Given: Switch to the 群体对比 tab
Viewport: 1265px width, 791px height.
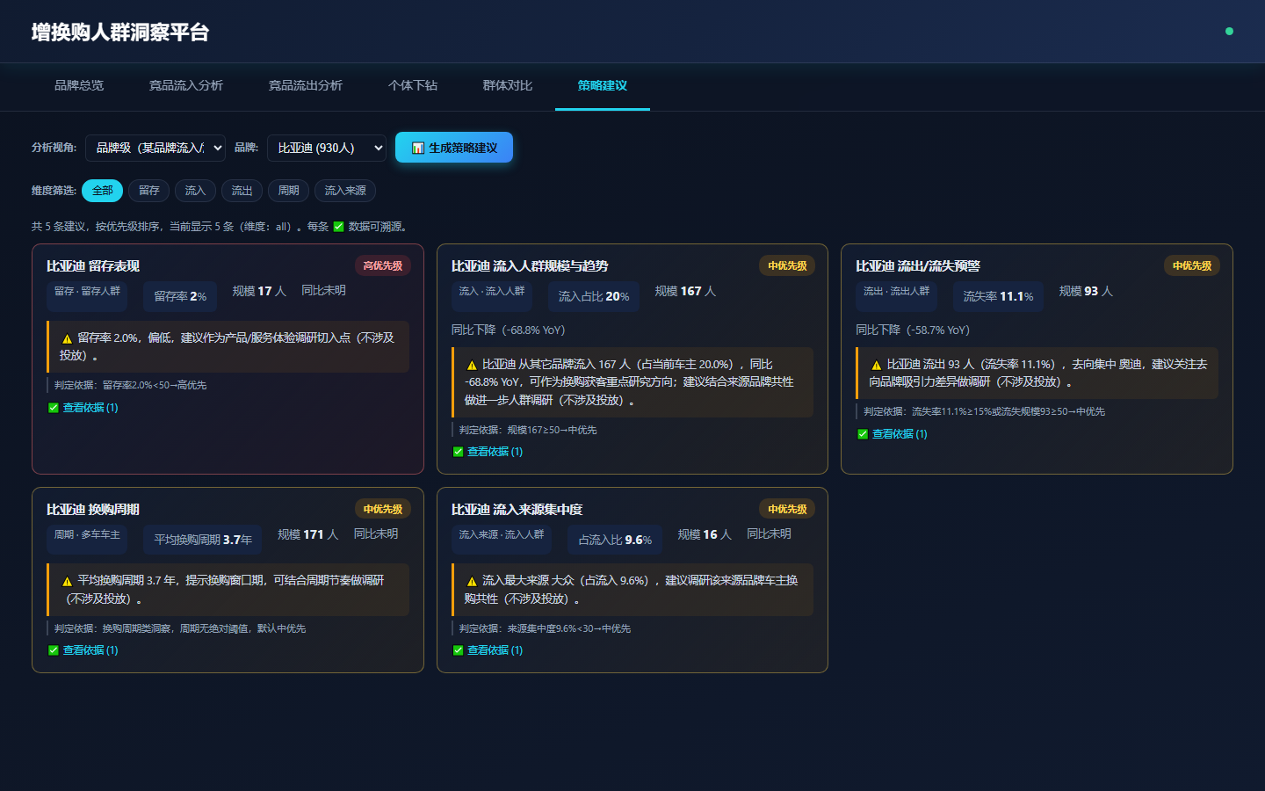Looking at the screenshot, I should [x=508, y=86].
